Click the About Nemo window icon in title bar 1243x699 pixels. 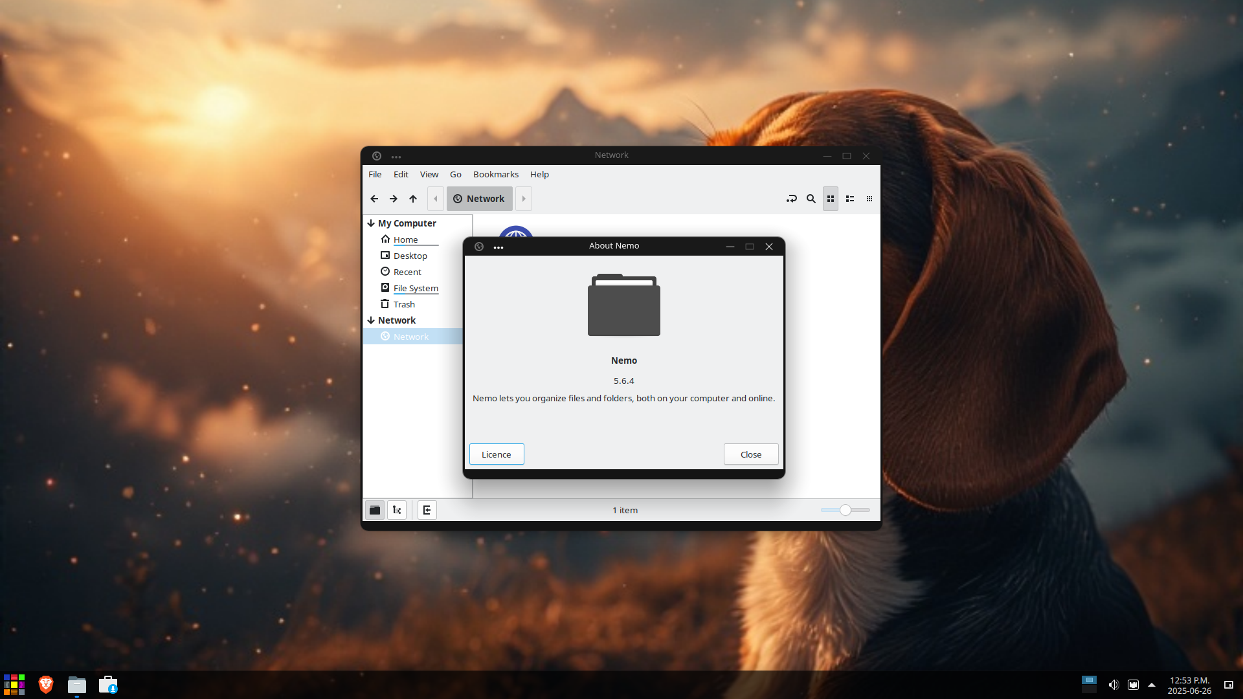[x=479, y=247]
